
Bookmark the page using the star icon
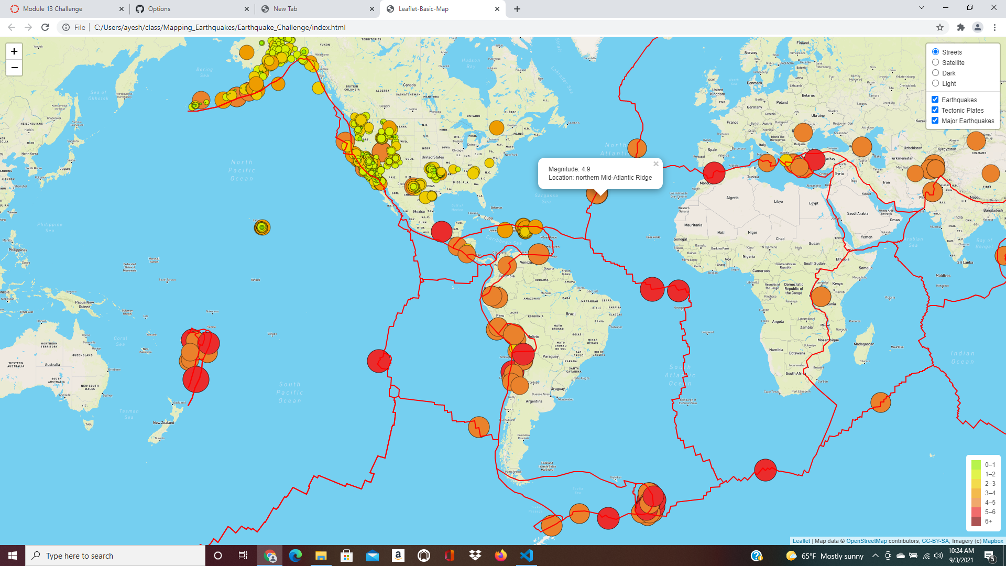[x=939, y=27]
